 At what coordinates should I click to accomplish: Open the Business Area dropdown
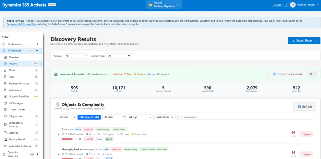coord(118,56)
